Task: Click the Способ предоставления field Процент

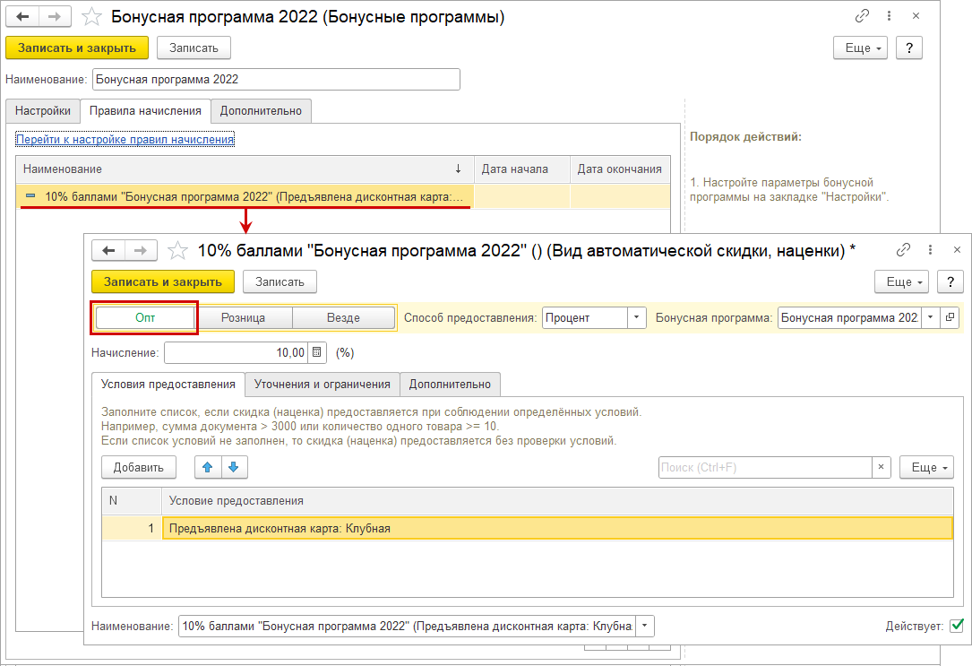Action: point(585,317)
